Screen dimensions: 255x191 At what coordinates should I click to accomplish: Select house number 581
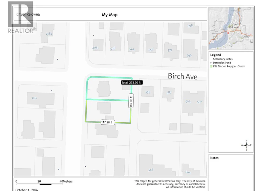pos(169,92)
